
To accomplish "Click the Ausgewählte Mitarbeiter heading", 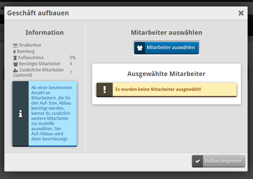I will coord(166,74).
